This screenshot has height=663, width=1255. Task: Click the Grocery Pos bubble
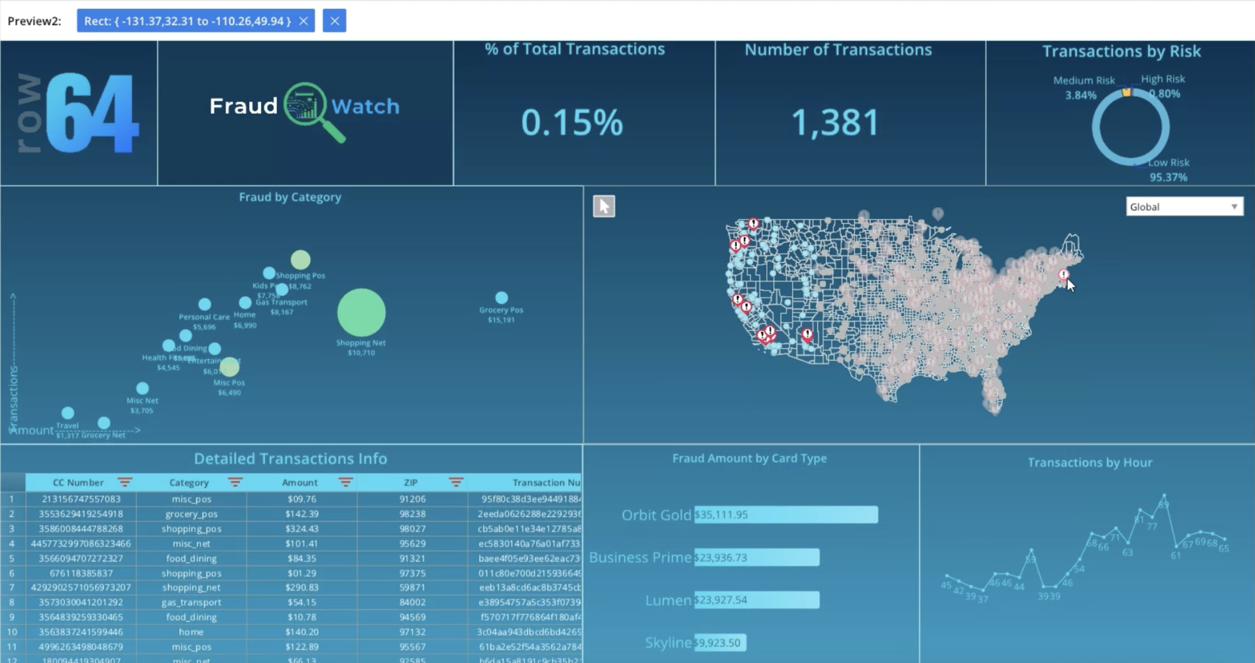coord(501,297)
